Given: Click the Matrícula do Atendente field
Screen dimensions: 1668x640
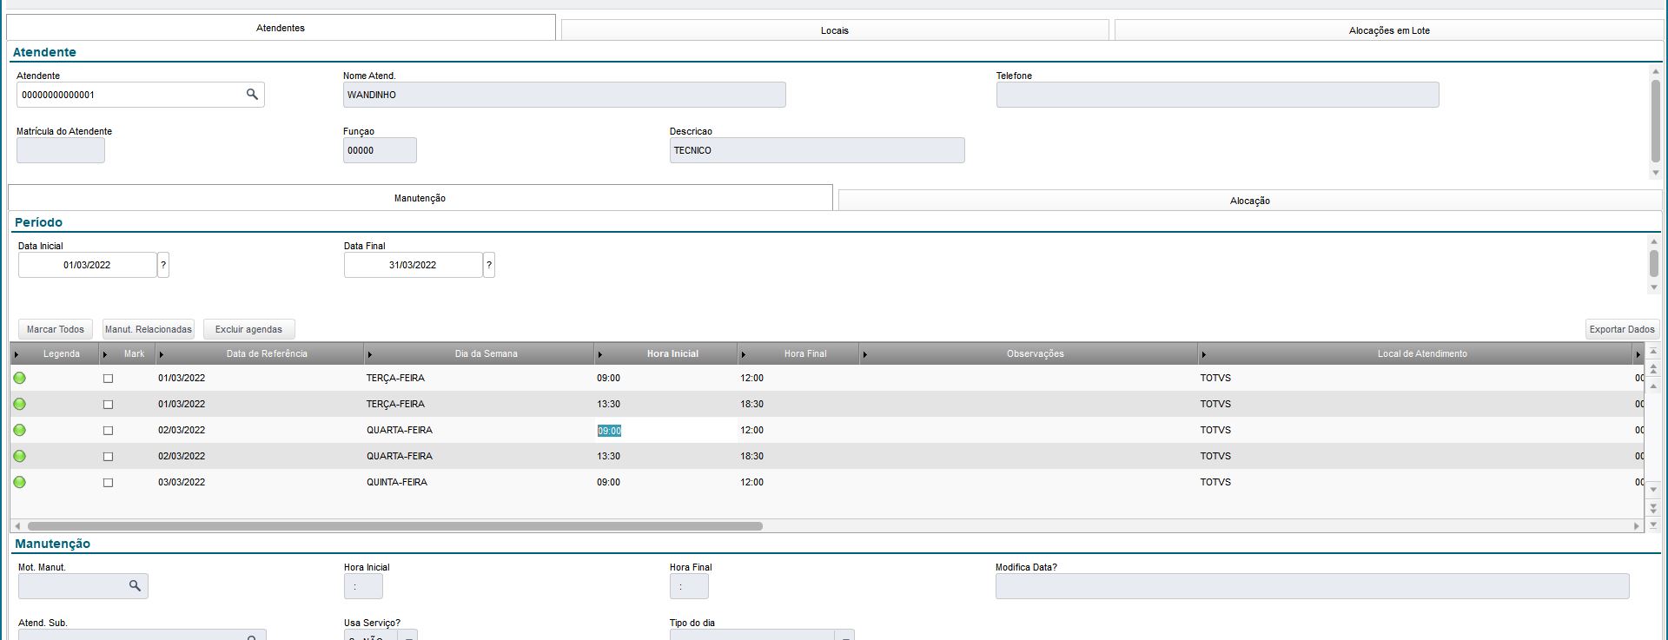Looking at the screenshot, I should (x=61, y=150).
